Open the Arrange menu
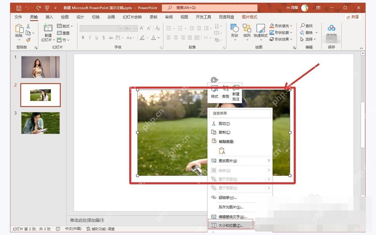Image resolution: width=376 pixels, height=235 pixels. click(x=247, y=32)
